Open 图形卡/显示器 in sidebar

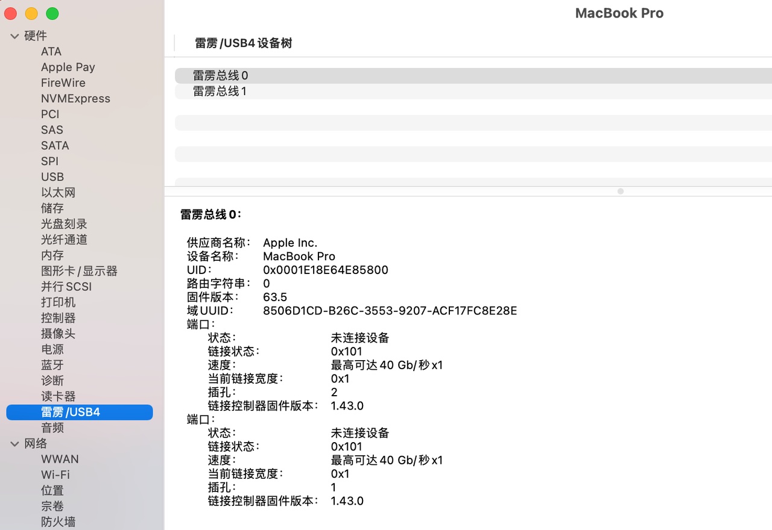click(79, 271)
